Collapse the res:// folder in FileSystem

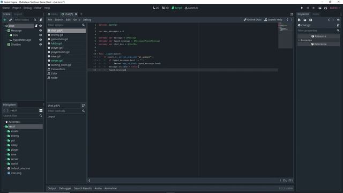click(4, 127)
